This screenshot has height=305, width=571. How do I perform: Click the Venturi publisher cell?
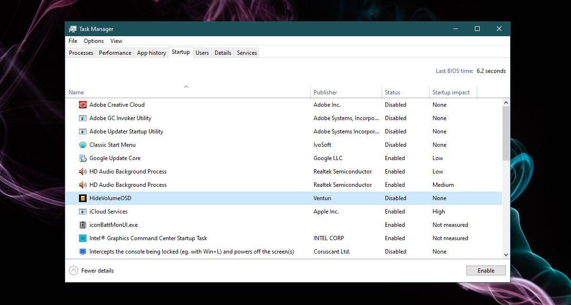[x=323, y=198]
